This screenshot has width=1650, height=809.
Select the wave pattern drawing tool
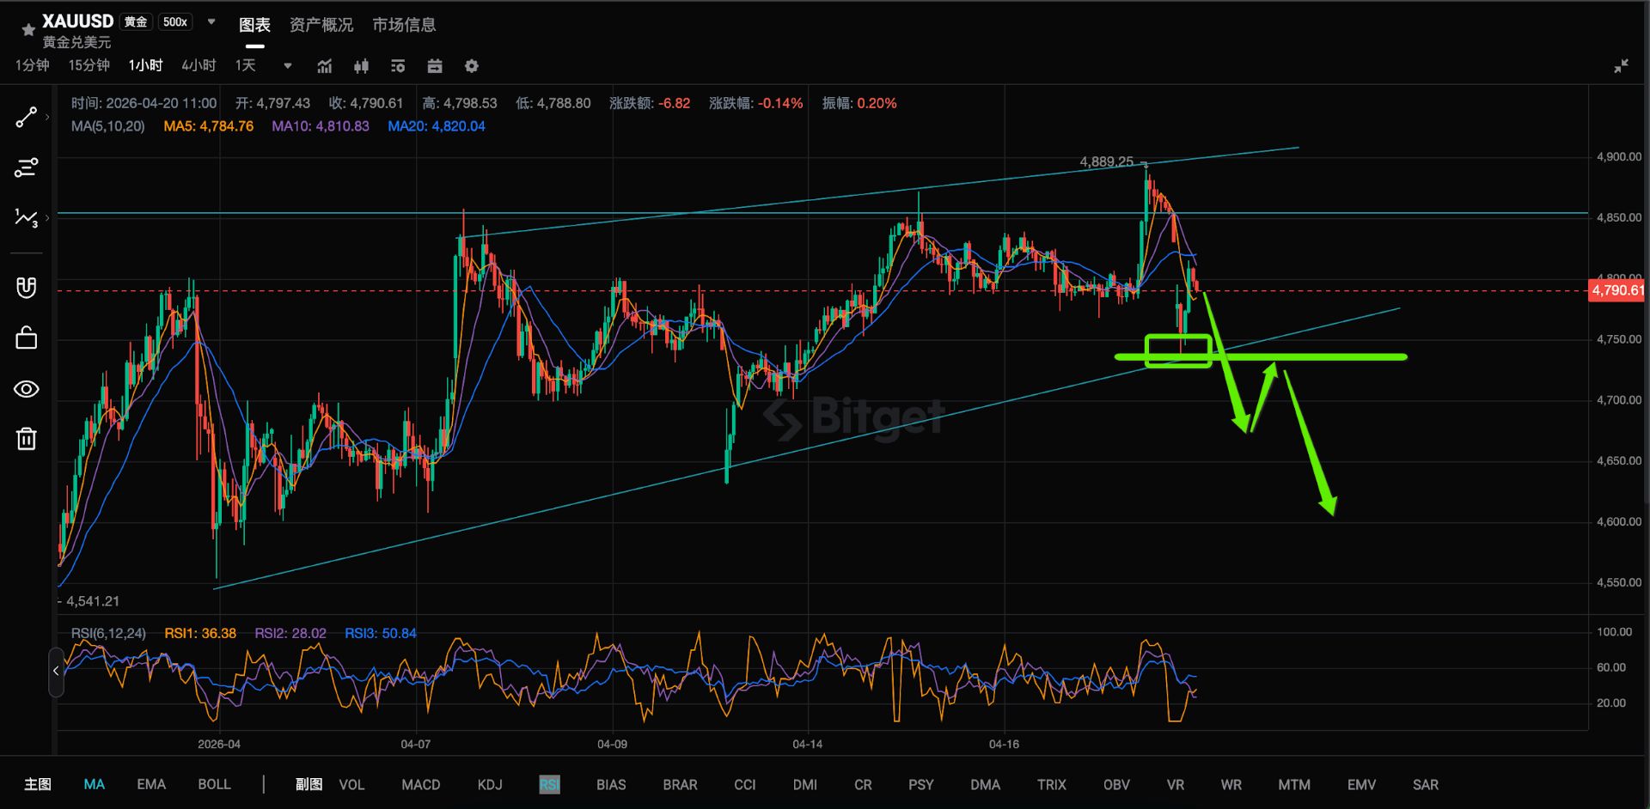pos(26,218)
